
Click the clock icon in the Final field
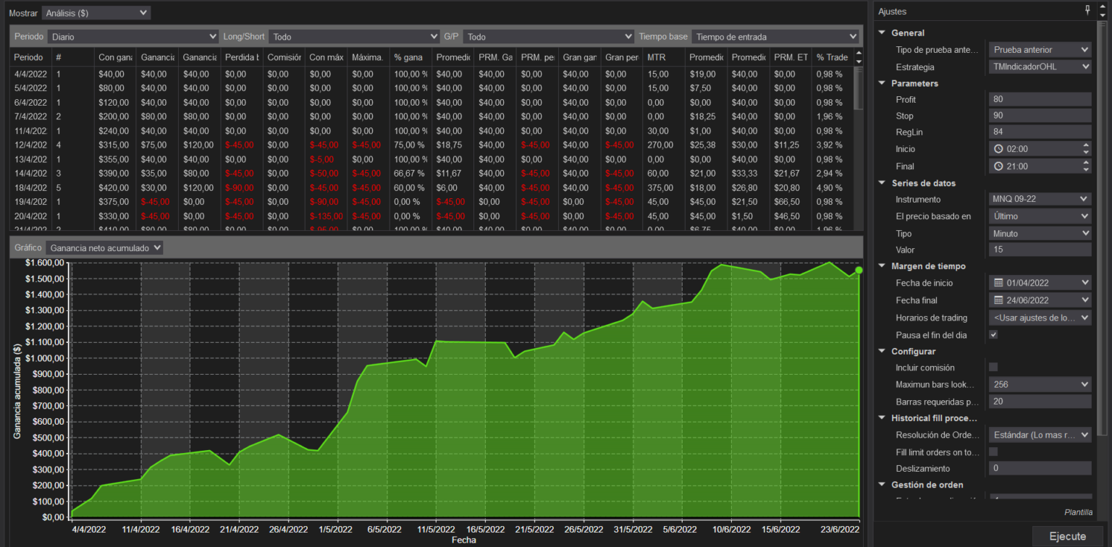click(x=998, y=166)
